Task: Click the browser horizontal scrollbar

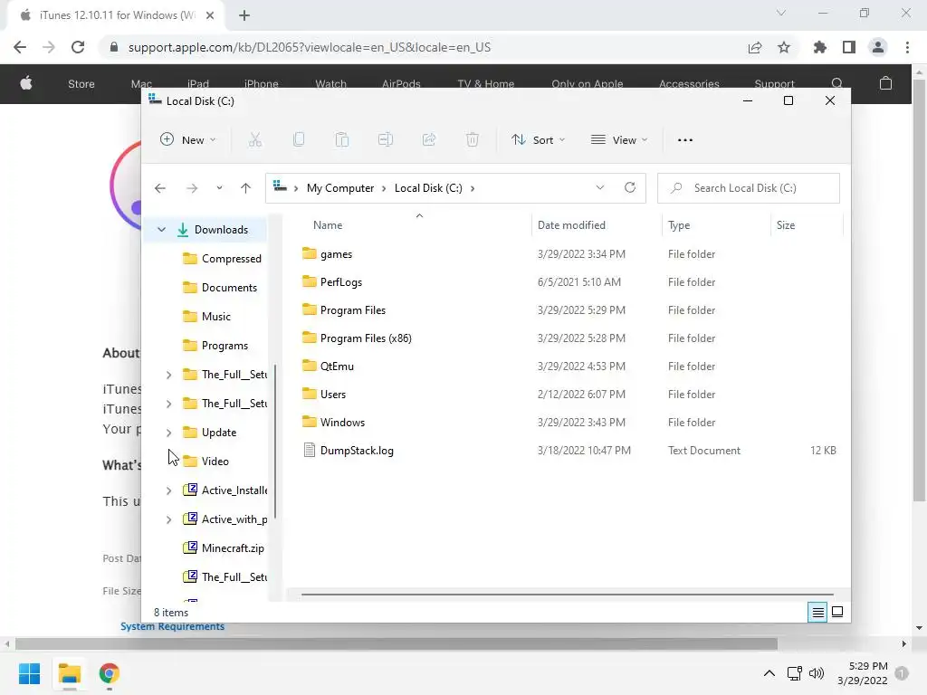Action: click(x=397, y=643)
